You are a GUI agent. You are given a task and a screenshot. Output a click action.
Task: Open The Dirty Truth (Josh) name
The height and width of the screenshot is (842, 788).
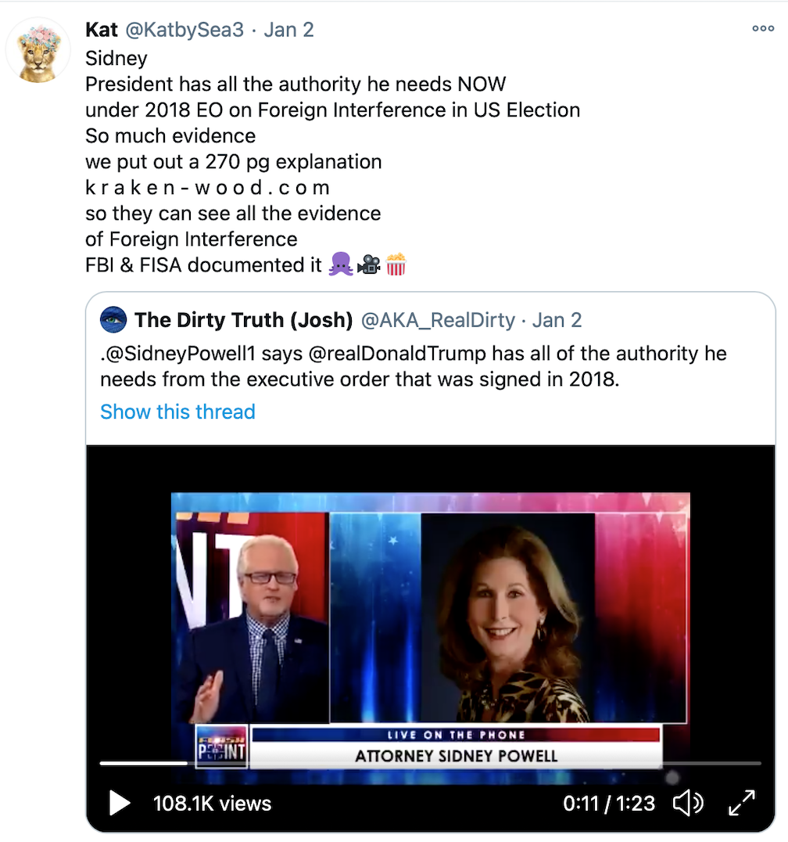tap(244, 320)
